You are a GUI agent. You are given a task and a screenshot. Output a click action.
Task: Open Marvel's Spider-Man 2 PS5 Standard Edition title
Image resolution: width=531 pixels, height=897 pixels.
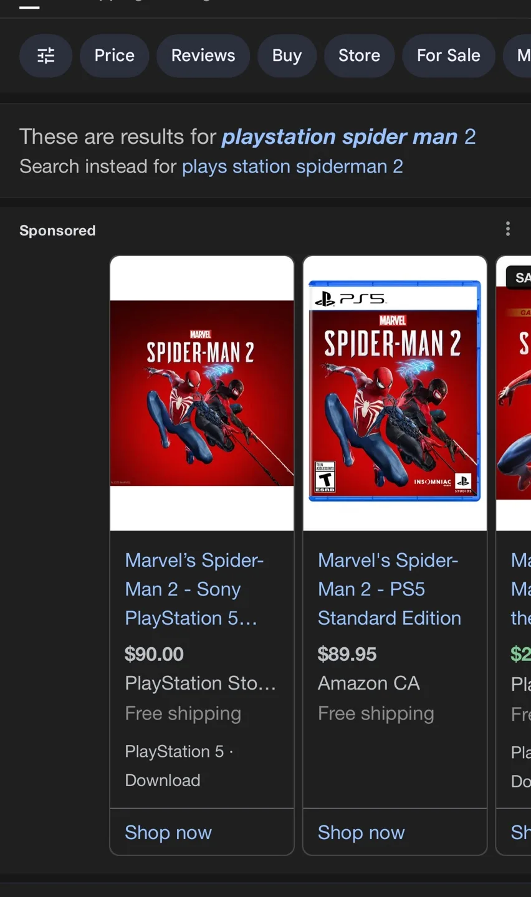tap(389, 589)
